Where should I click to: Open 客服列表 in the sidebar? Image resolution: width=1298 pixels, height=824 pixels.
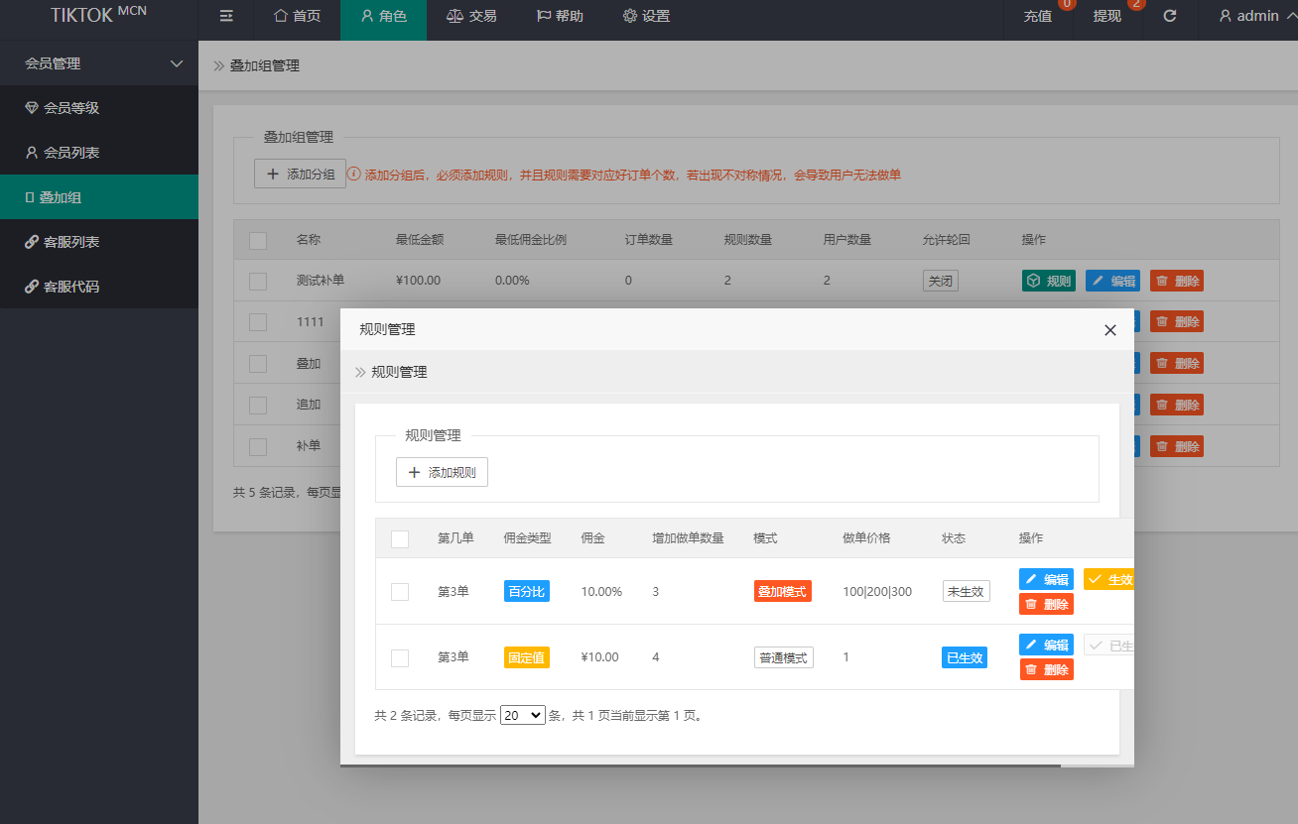tap(71, 242)
